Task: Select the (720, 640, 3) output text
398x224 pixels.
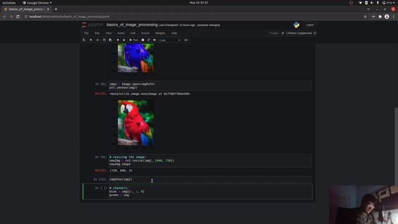Action: click(x=121, y=170)
